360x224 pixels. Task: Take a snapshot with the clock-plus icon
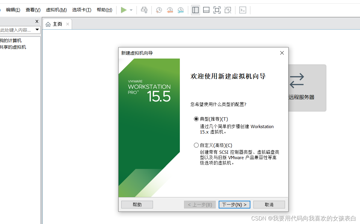click(x=159, y=10)
